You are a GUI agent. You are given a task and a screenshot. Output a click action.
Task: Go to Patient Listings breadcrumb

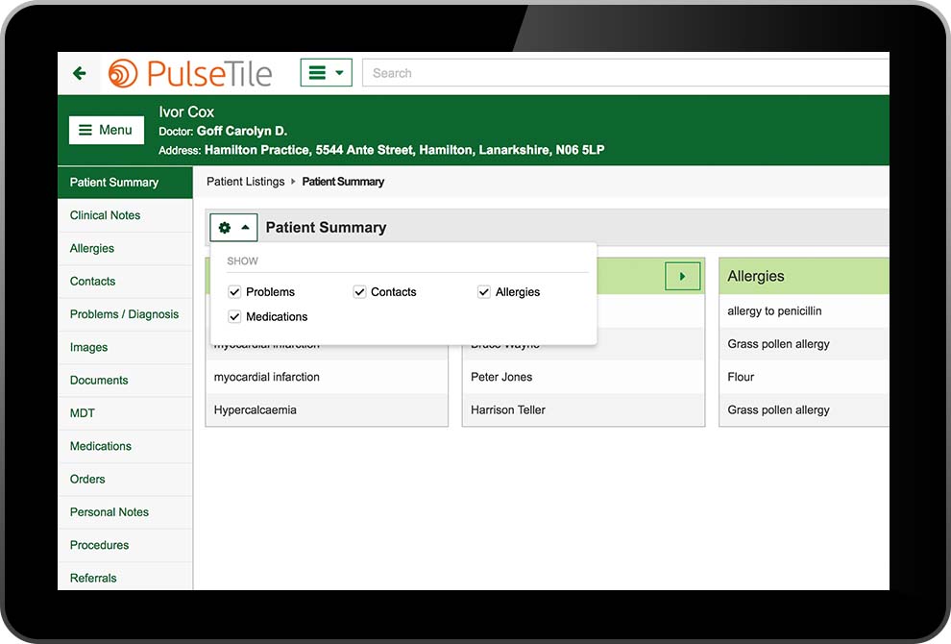pos(245,182)
